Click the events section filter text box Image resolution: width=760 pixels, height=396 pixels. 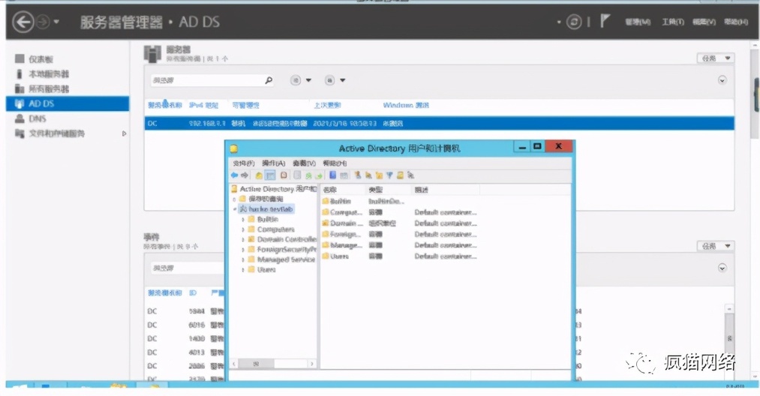188,268
